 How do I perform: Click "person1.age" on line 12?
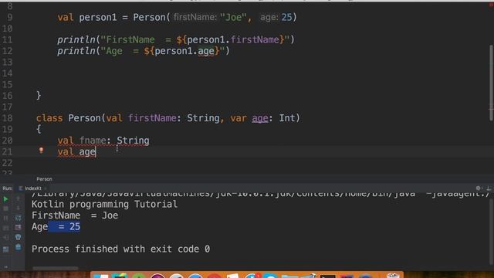184,51
